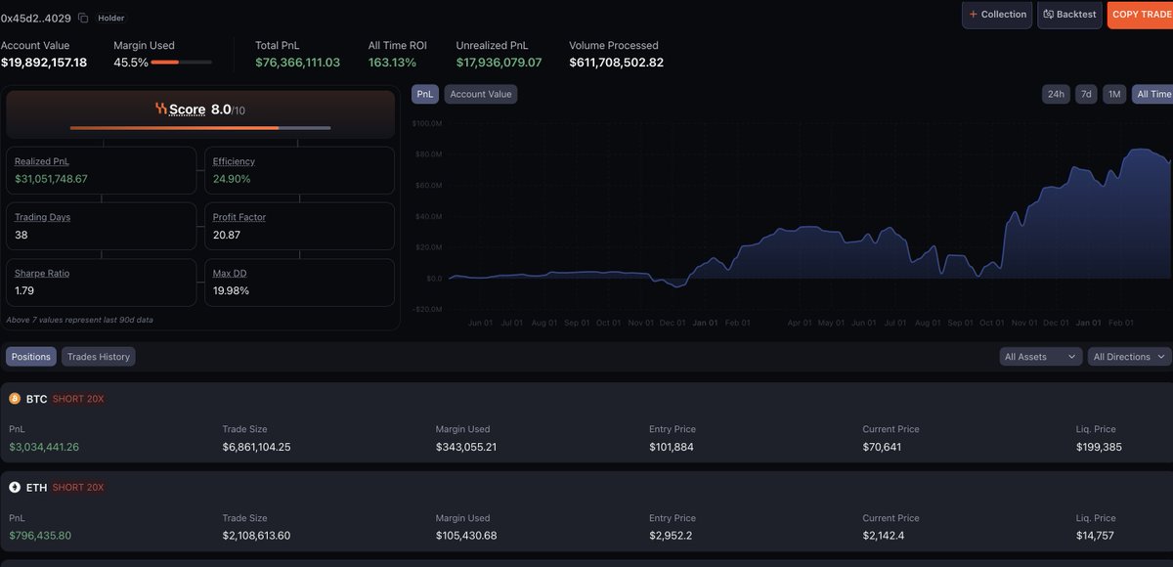
Task: Open the Positions tab
Action: (x=31, y=357)
